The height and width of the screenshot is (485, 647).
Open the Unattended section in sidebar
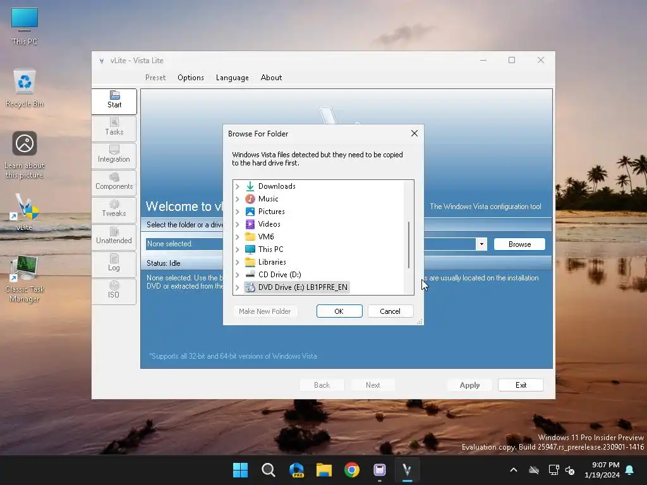[114, 237]
